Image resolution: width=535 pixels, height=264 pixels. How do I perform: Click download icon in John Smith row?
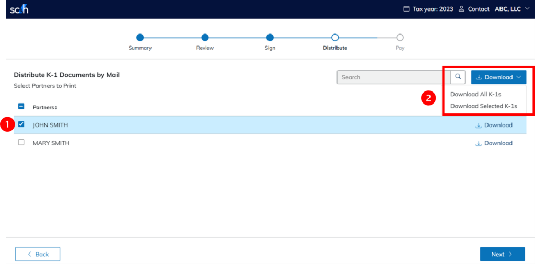(478, 125)
